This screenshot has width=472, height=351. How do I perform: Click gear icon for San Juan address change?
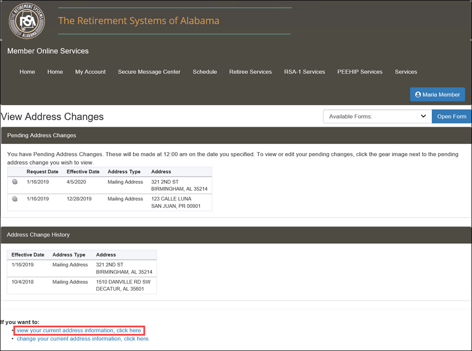coord(15,199)
